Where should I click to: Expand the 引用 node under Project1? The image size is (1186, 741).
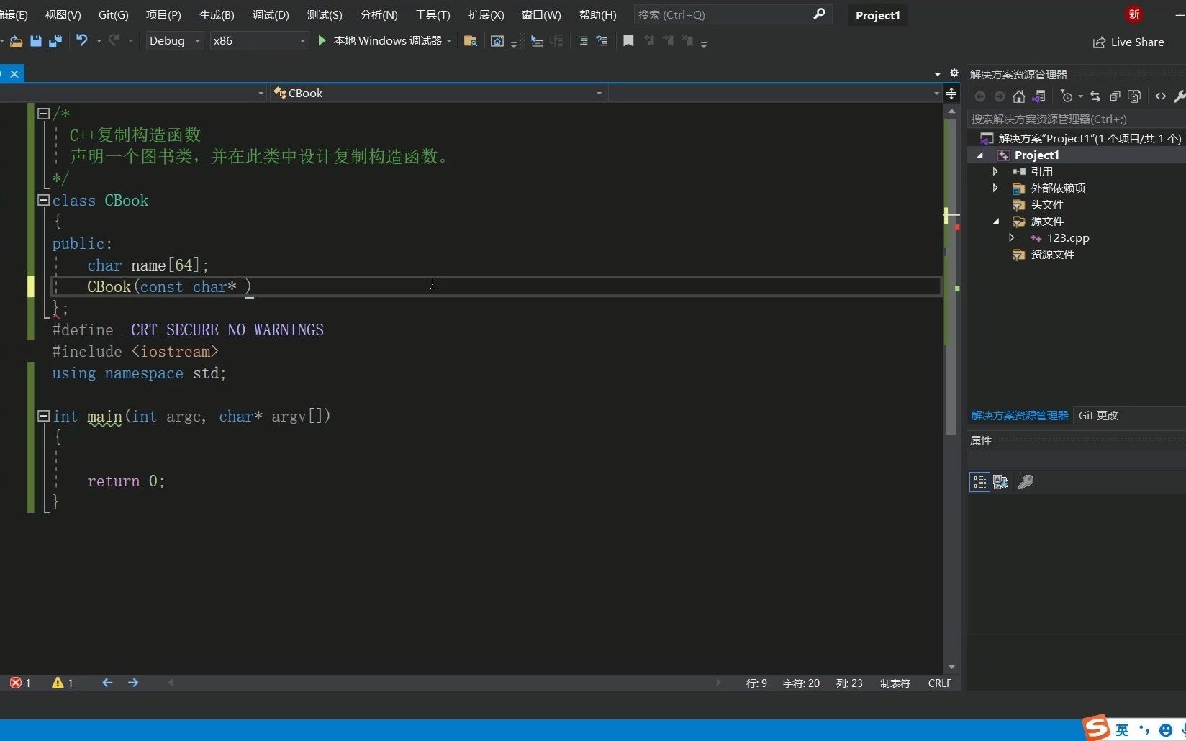995,171
